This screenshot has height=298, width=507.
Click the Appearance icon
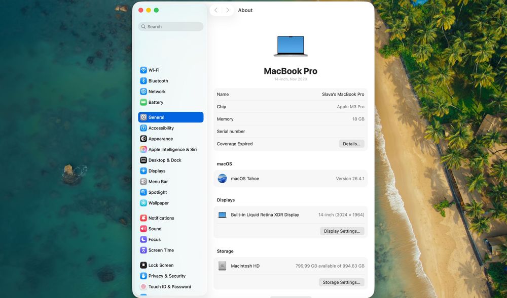click(143, 139)
